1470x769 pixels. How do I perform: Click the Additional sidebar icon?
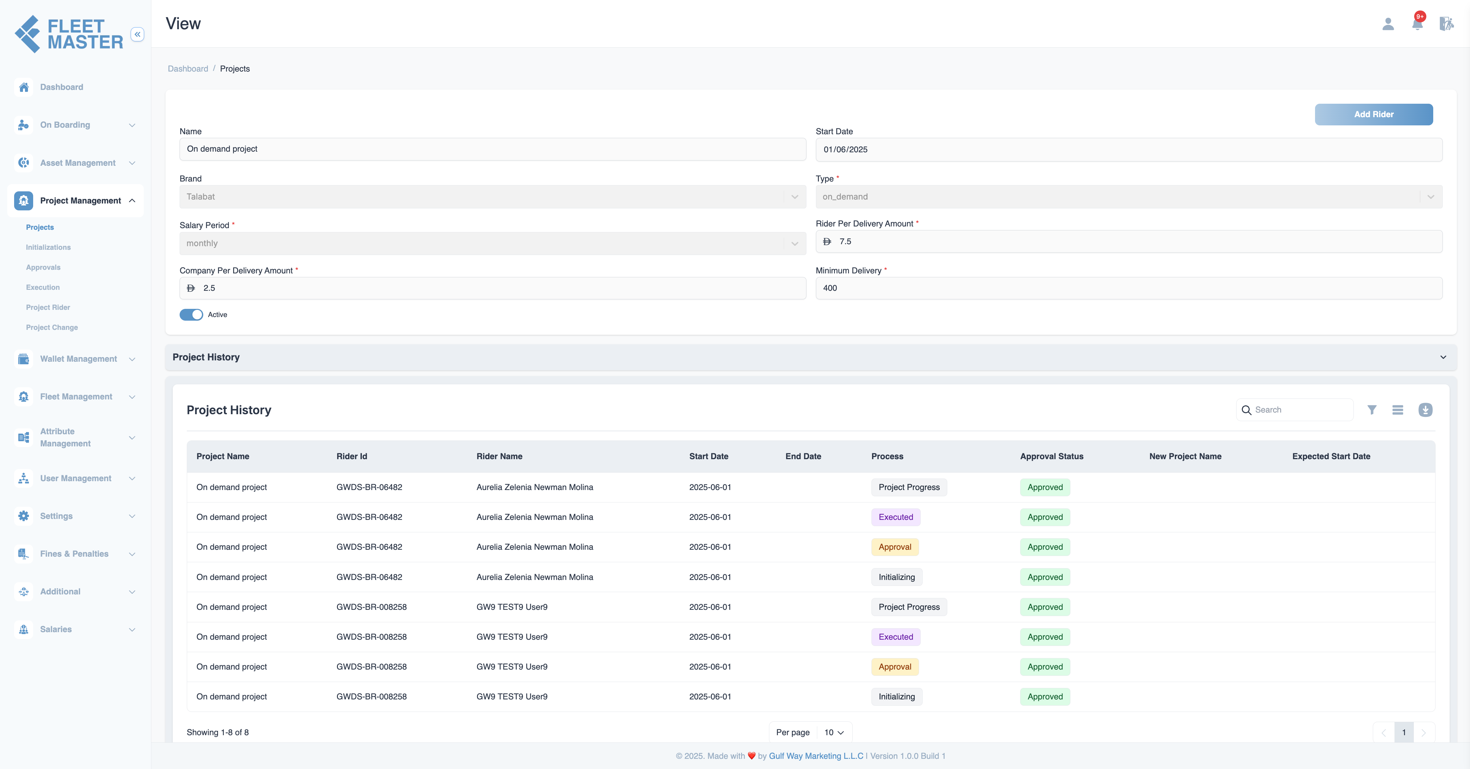pos(23,591)
